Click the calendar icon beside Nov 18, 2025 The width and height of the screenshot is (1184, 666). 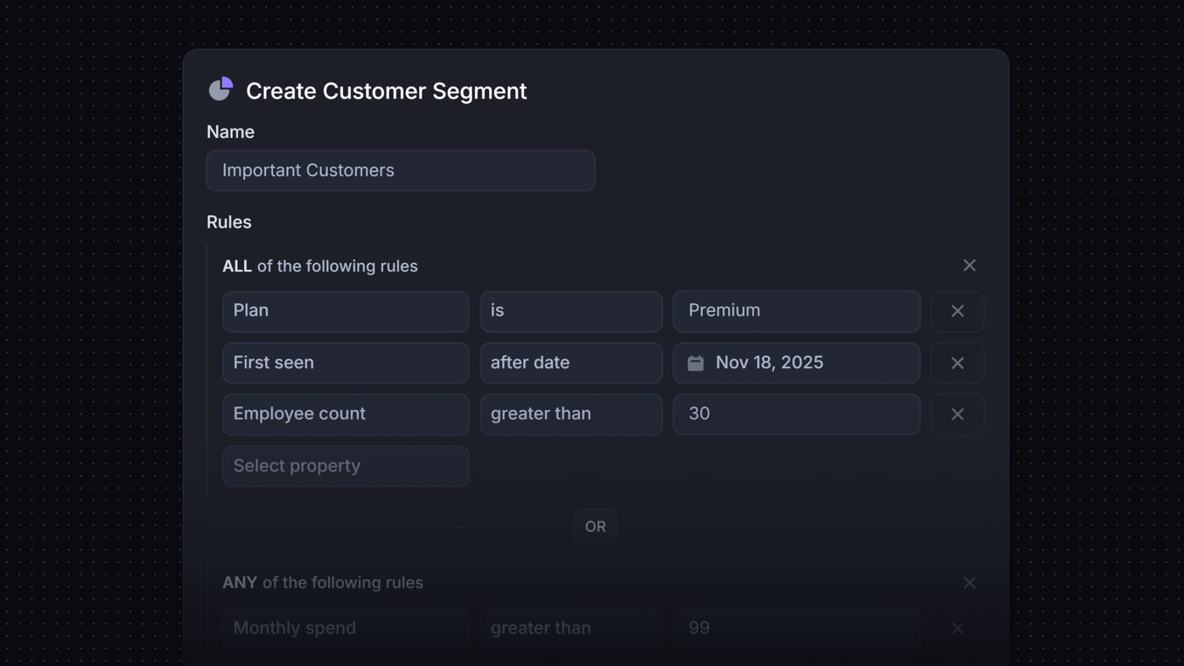697,363
